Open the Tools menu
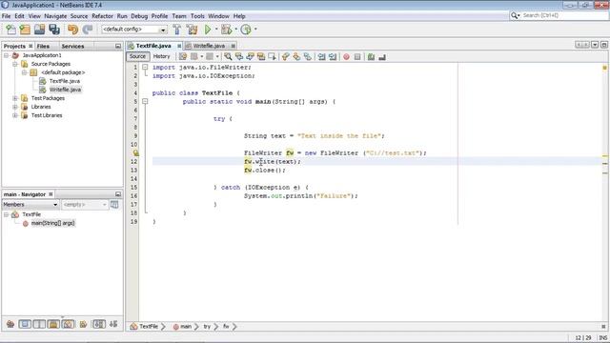The image size is (610, 343). (197, 16)
